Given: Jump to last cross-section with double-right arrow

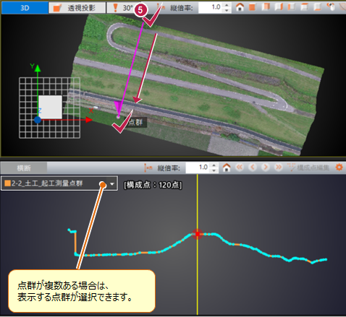Looking at the screenshot, I should click(279, 167).
